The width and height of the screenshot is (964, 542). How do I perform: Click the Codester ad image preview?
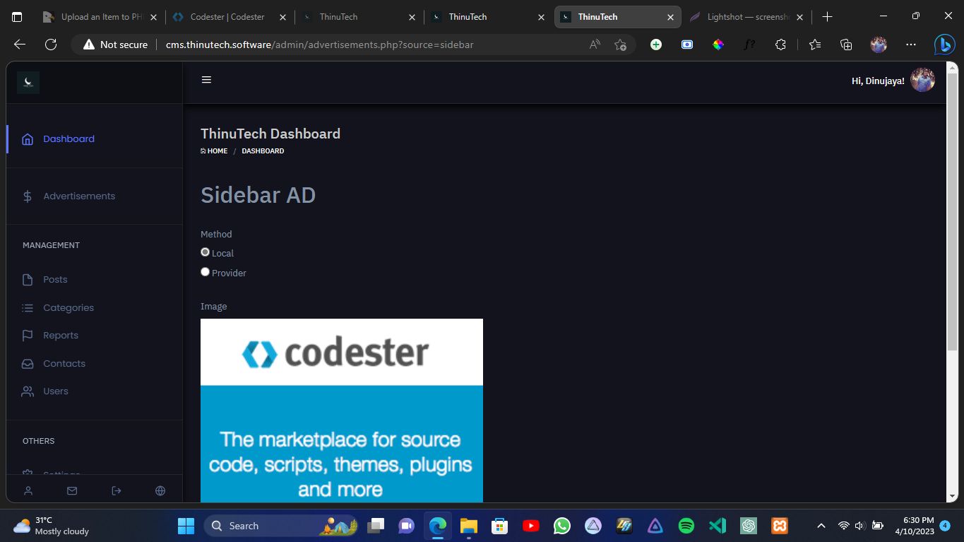click(342, 411)
